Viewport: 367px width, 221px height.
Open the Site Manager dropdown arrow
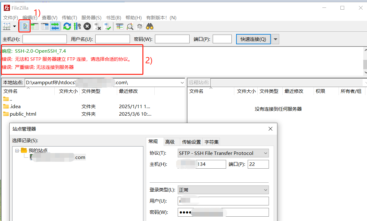(x=14, y=26)
